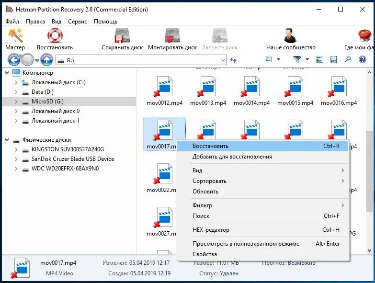Choose Обновить in the context menu
This screenshot has height=283, width=375.
point(262,192)
